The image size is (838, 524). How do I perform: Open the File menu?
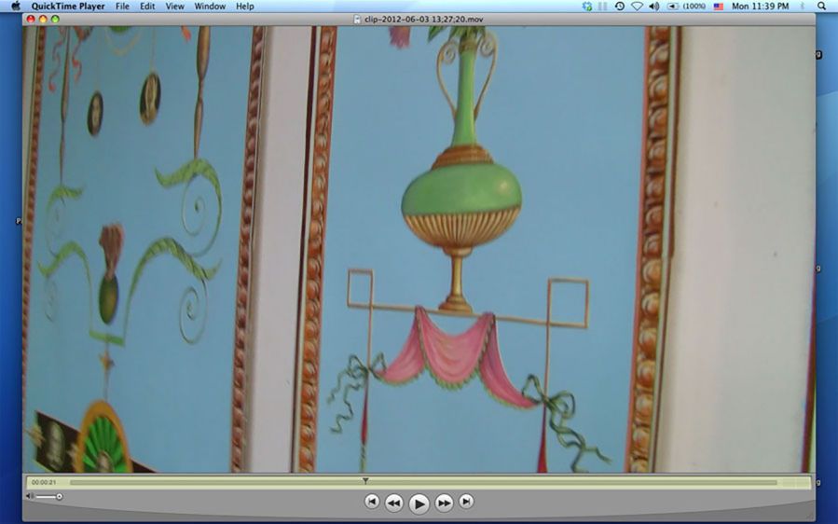coord(122,7)
